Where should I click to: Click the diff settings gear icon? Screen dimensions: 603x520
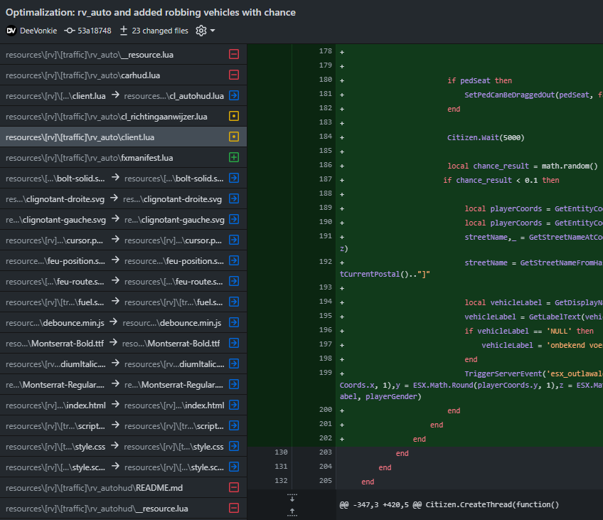(201, 31)
